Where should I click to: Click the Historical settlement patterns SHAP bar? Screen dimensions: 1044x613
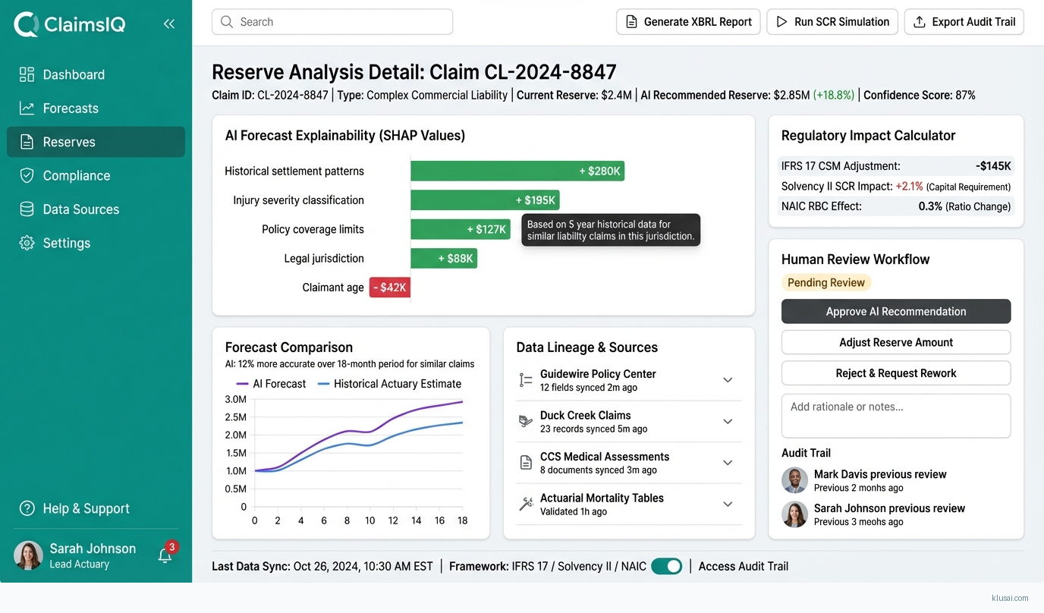tap(517, 171)
